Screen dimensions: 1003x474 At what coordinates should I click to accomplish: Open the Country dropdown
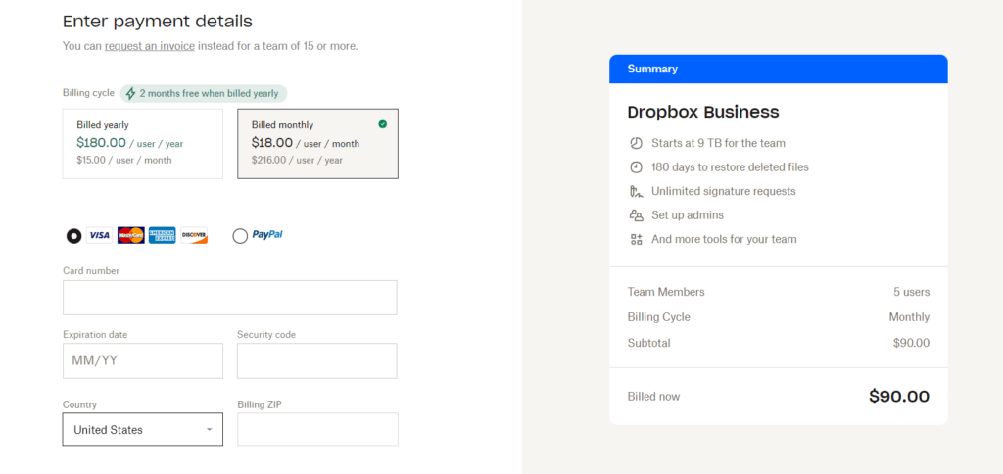pos(143,429)
